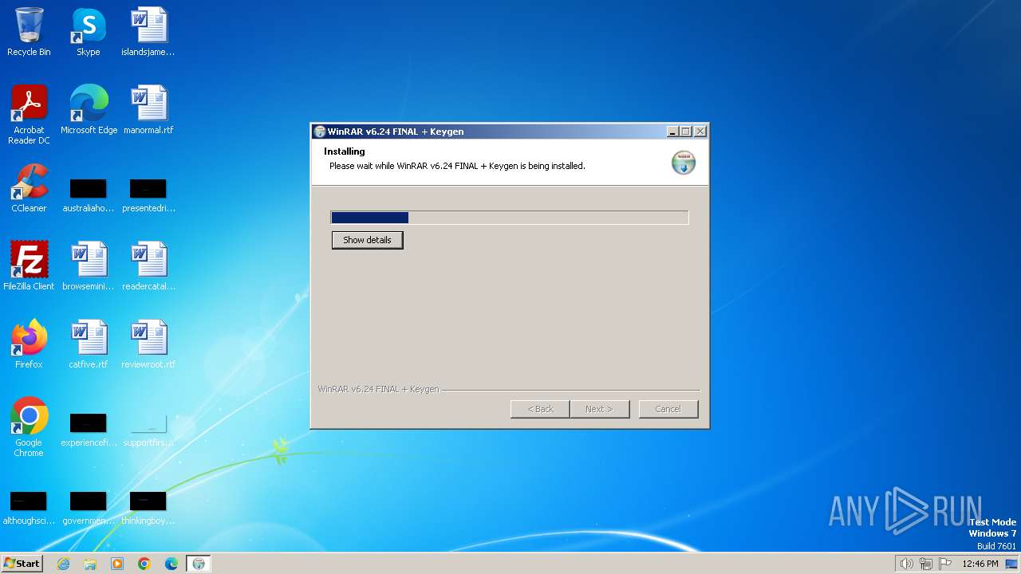
Task: Select the reviewroot.rtf file icon
Action: (x=148, y=344)
